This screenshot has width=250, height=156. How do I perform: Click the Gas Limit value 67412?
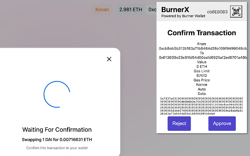point(202,76)
